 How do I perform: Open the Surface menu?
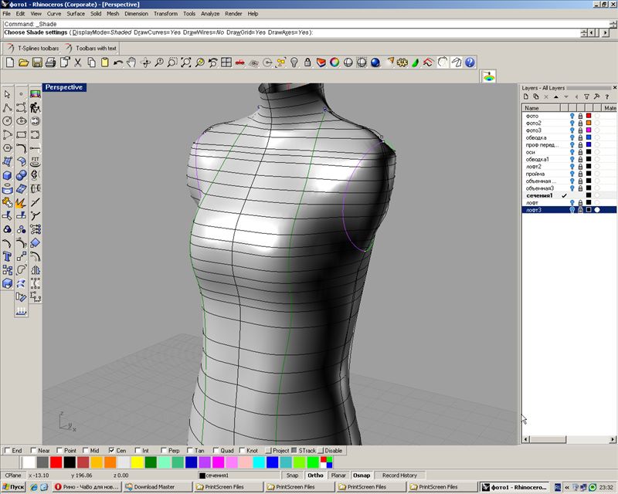tap(76, 13)
